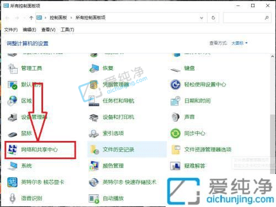This screenshot has height=207, width=276.
Task: Open the 工具(T) menu
Action: 67,30
